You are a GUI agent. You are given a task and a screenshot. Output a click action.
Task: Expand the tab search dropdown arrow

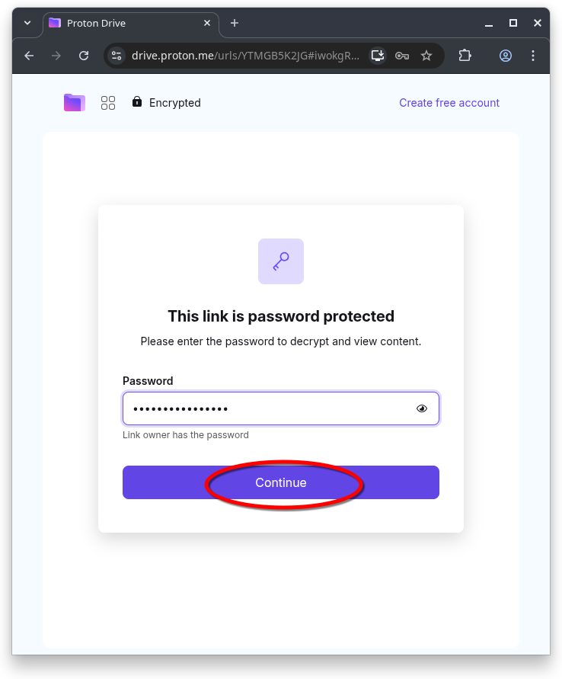(x=27, y=23)
